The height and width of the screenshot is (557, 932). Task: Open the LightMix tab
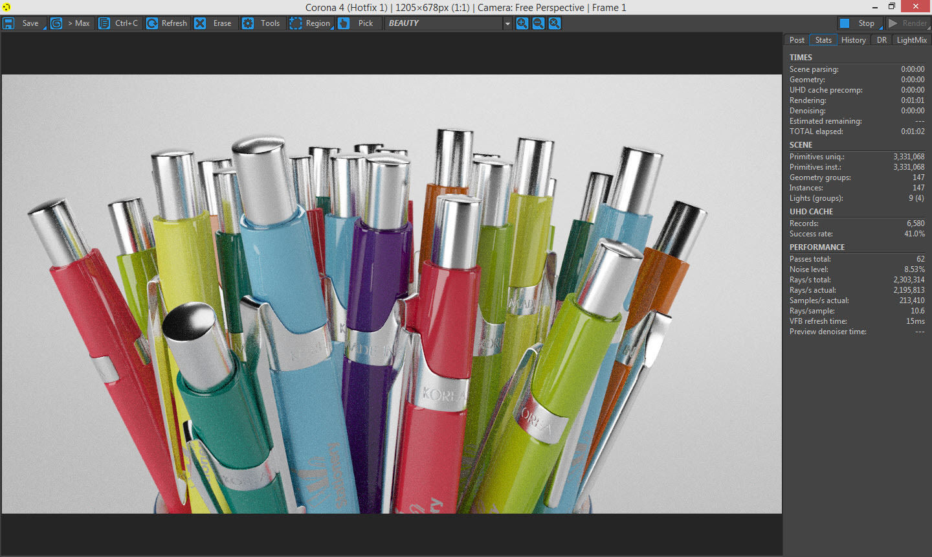(x=911, y=40)
